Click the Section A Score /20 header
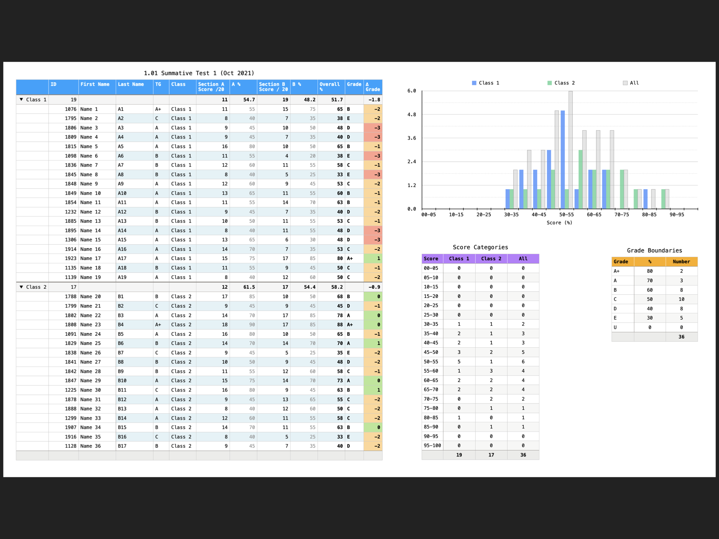 tap(211, 87)
